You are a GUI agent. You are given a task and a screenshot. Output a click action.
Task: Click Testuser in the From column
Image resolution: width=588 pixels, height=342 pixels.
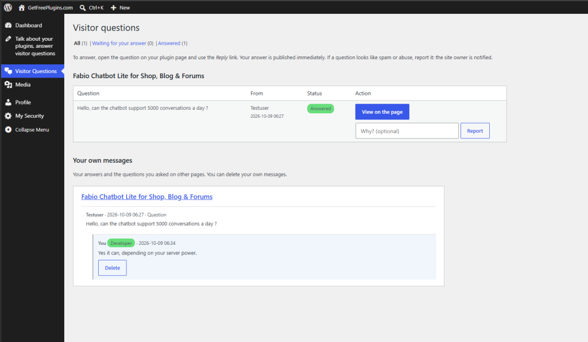(260, 108)
